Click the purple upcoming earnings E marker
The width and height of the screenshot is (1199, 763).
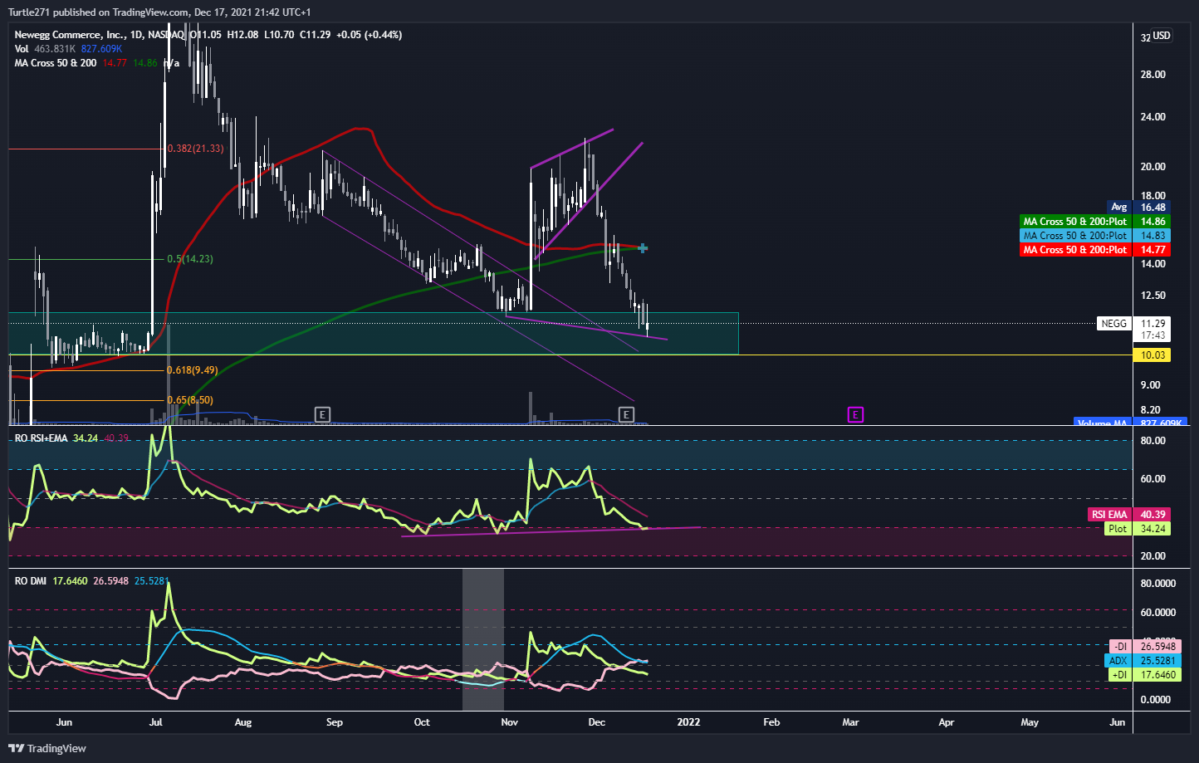(855, 414)
